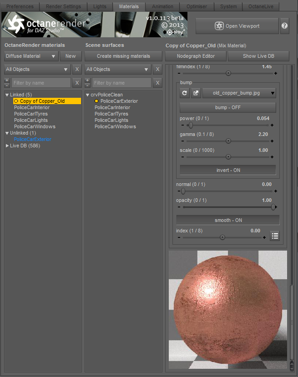The width and height of the screenshot is (298, 377).
Task: Collapse the Unlinked (1) group
Action: tap(7, 133)
